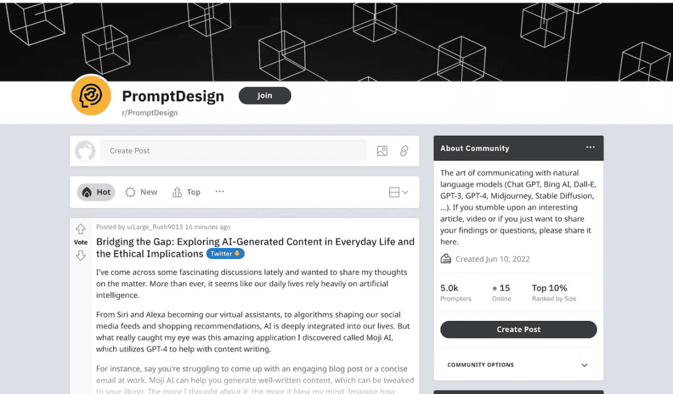Viewport: 673px width, 394px height.
Task: Sort posts by Hot
Action: [x=96, y=192]
